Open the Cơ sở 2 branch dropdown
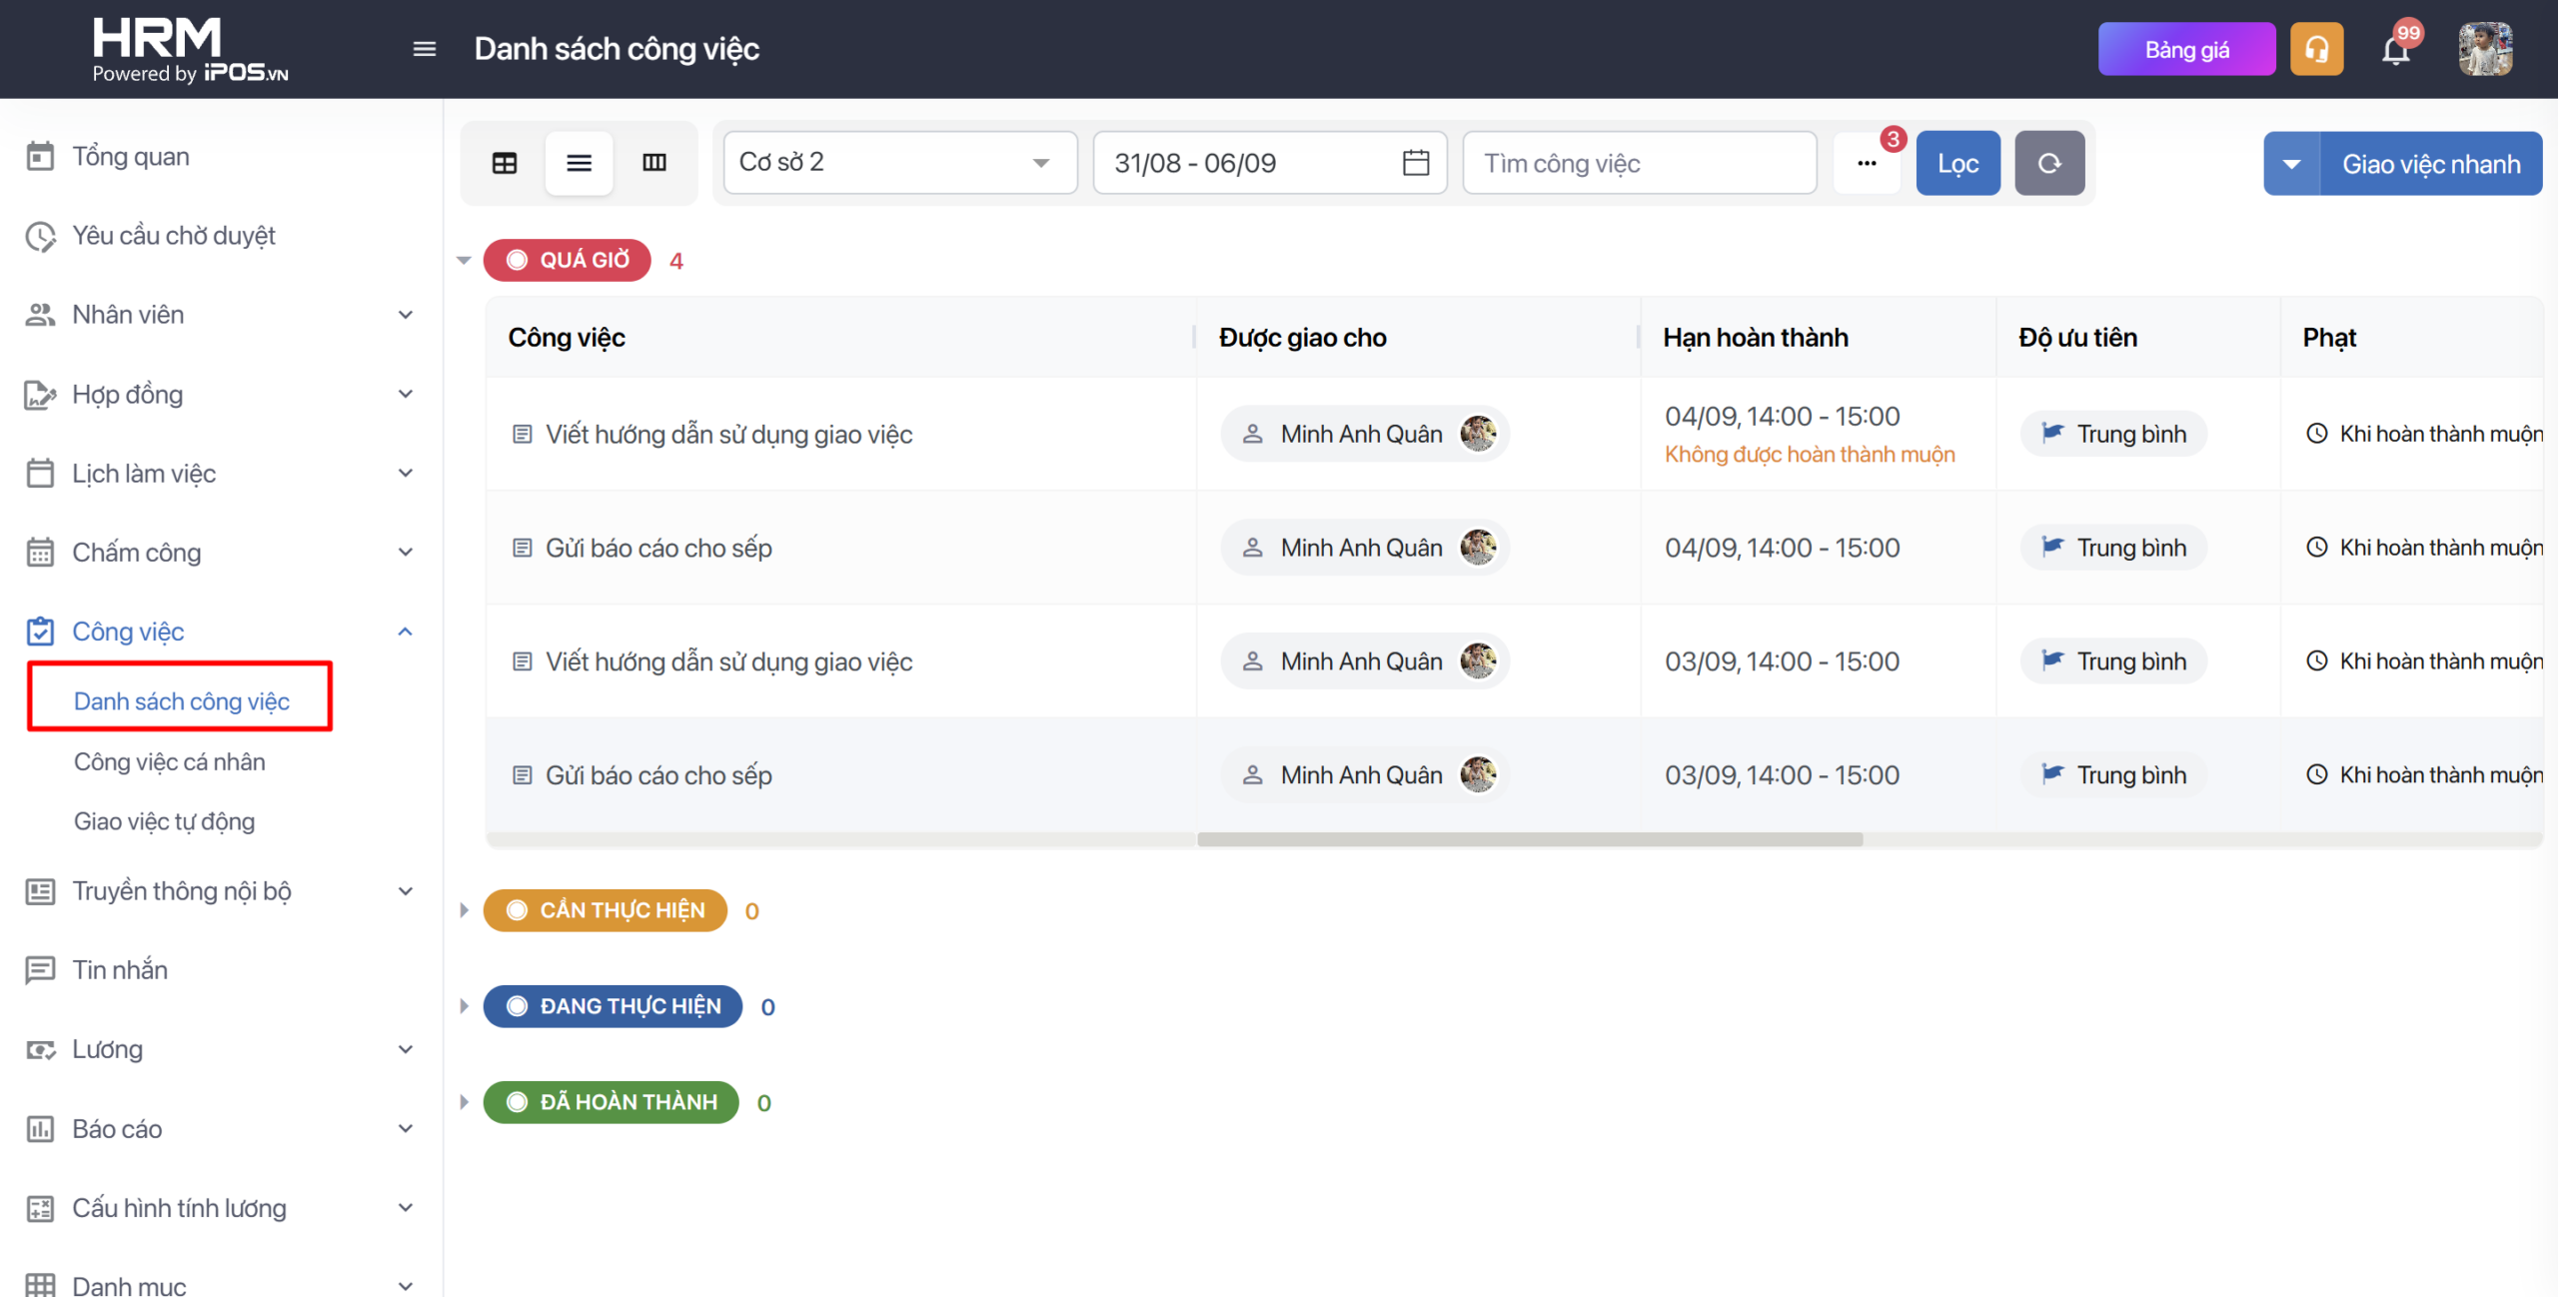 (x=900, y=163)
